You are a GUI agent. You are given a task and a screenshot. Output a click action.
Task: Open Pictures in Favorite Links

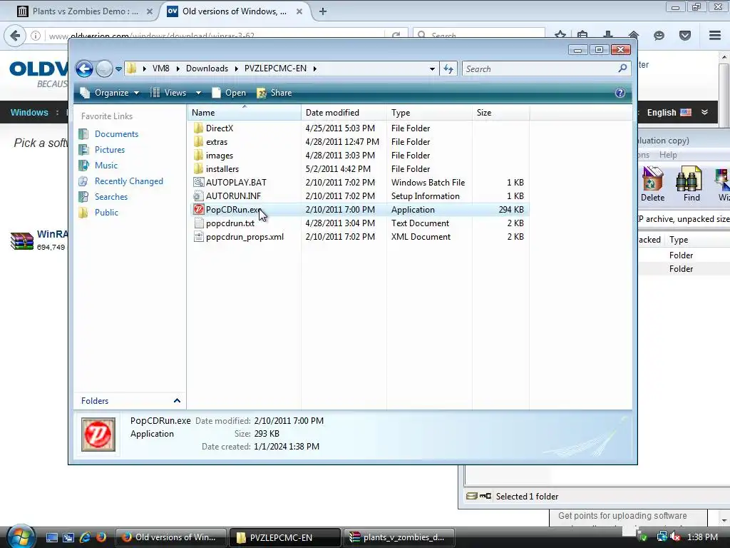click(x=110, y=150)
